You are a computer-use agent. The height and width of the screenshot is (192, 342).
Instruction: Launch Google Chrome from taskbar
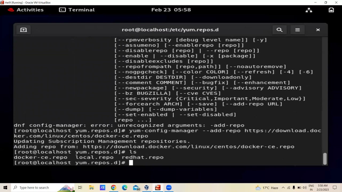(x=114, y=187)
